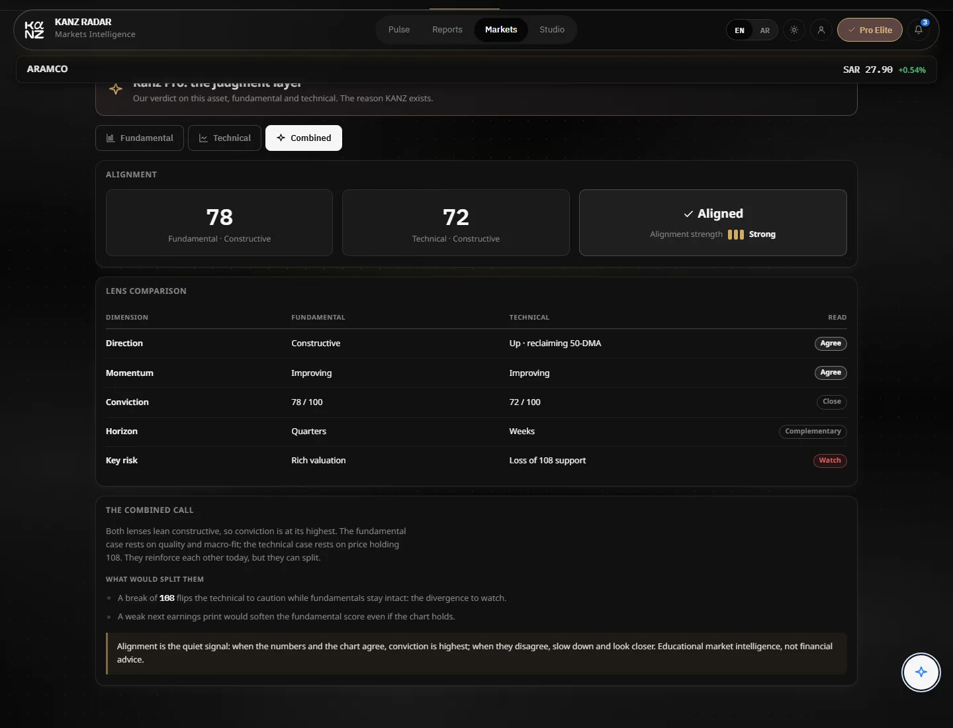Screen dimensions: 953x728
Task: Switch to the Fundamental lens tab
Action: tap(140, 138)
